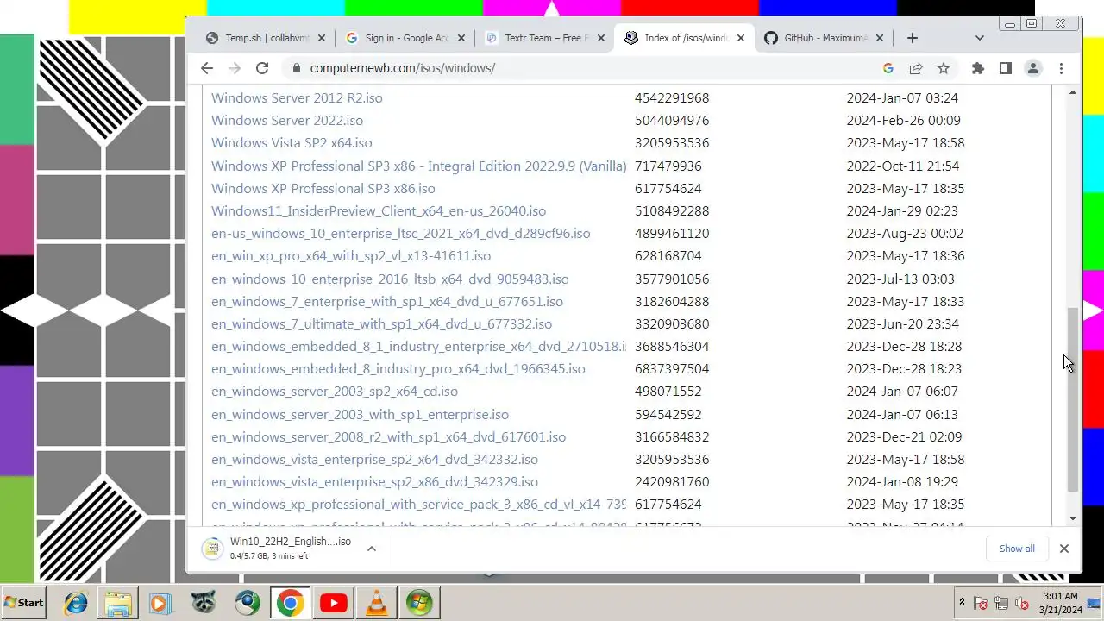Open Windows Explorer folder in taskbar
The height and width of the screenshot is (621, 1104).
118,603
